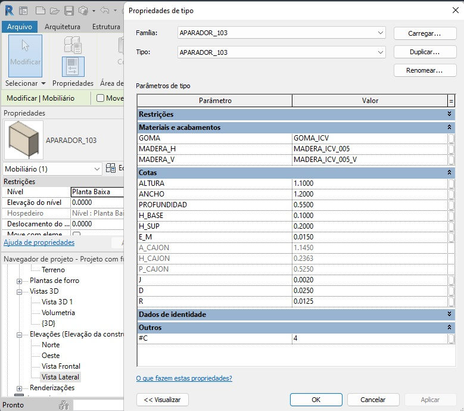Open the Revit Home start page icon
The height and width of the screenshot is (411, 464).
(23, 11)
